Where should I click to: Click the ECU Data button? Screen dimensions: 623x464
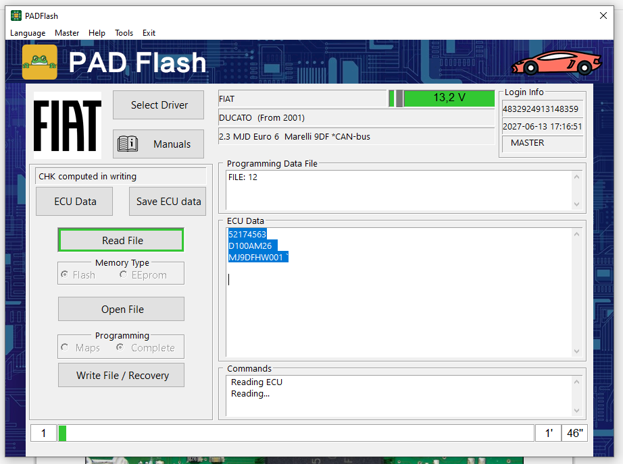[75, 202]
